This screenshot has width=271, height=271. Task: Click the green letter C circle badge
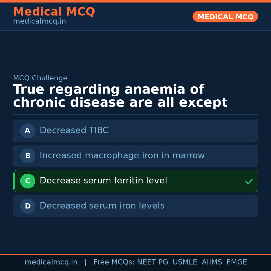(28, 181)
